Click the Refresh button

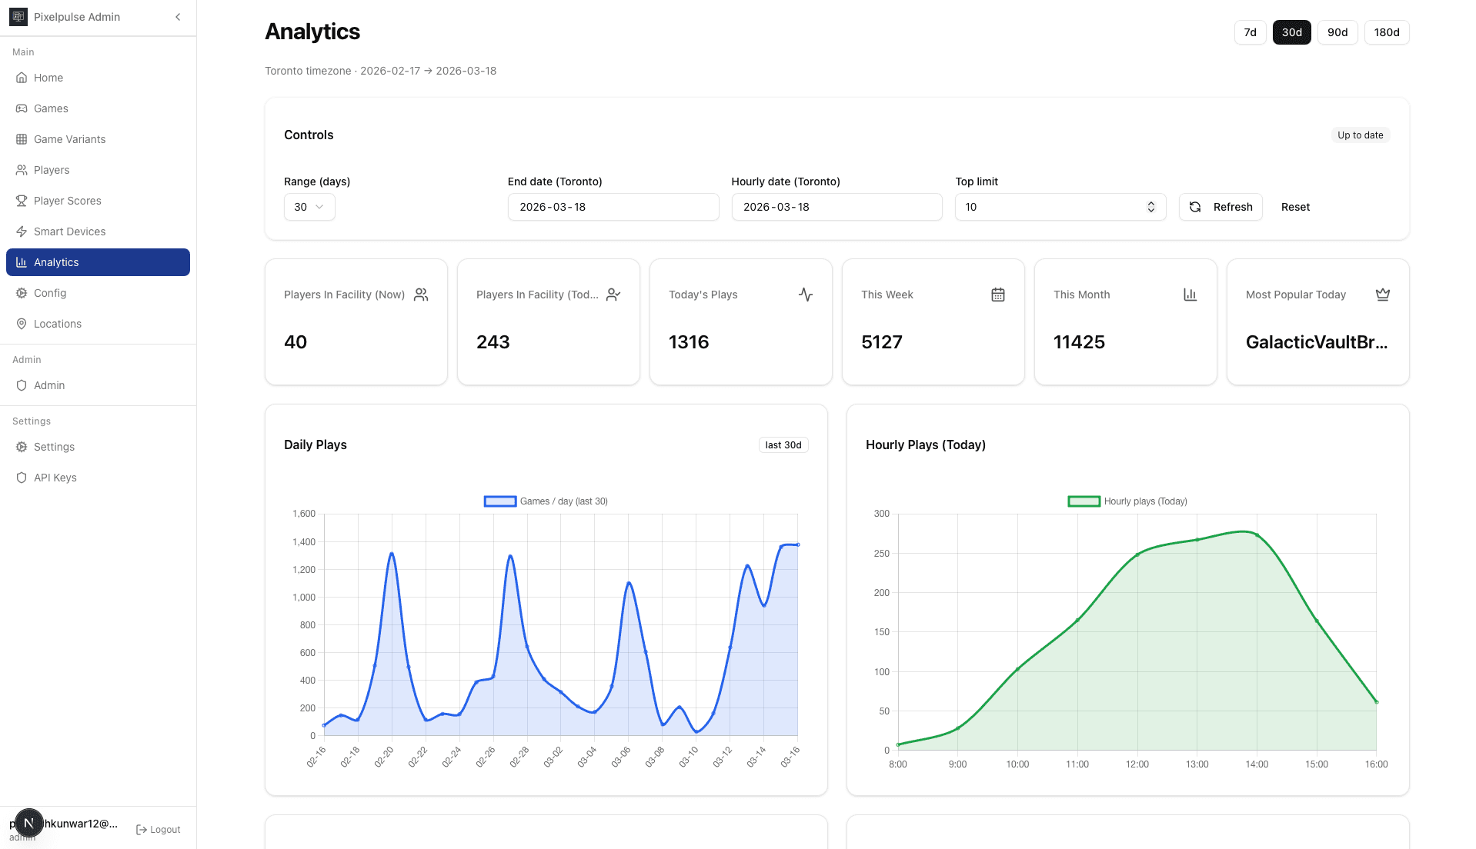pos(1220,207)
